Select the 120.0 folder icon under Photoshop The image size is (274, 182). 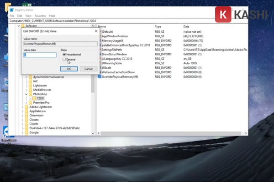(x=34, y=98)
